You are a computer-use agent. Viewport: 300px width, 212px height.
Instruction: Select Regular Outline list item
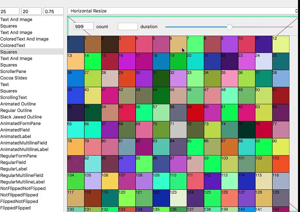tap(32, 110)
